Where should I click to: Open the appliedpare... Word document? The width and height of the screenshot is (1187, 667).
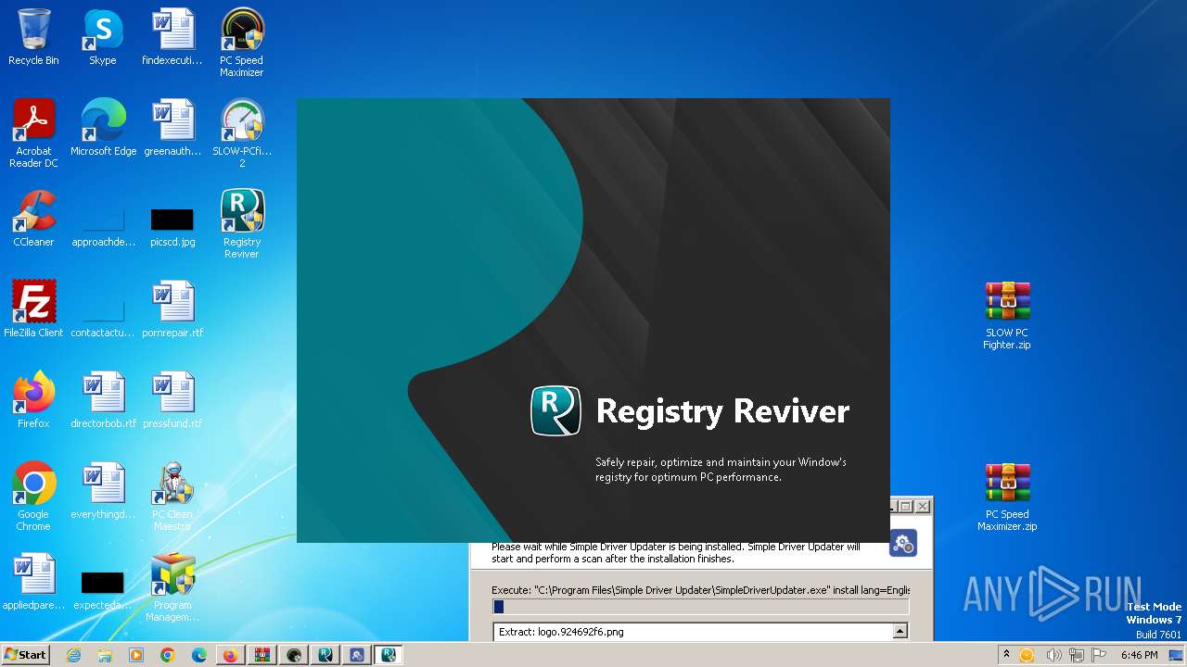point(33,582)
